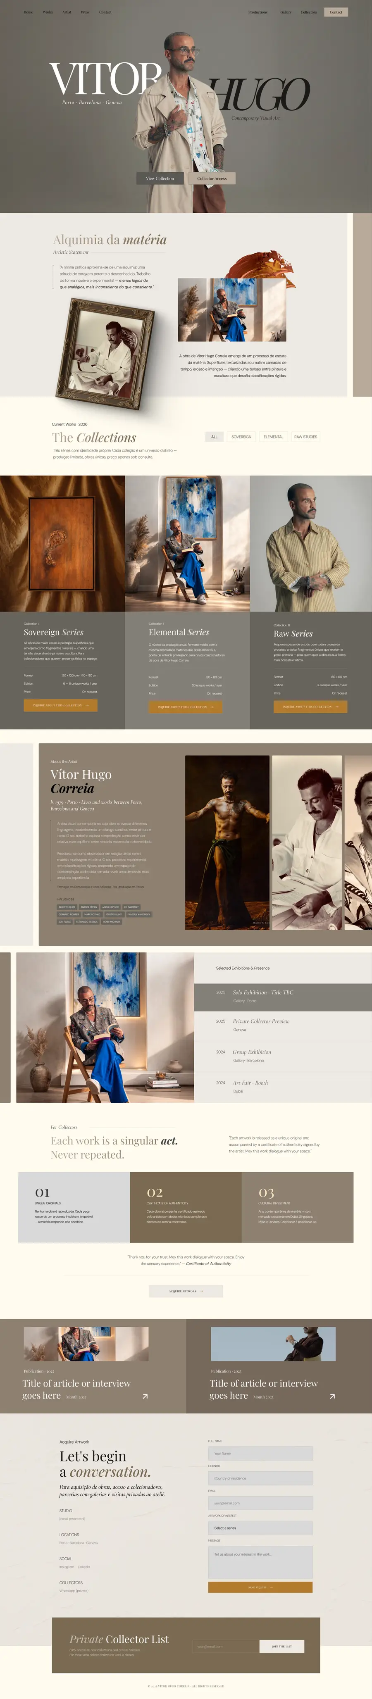Screen dimensions: 372x1699
Task: Open the Press navigation link
Action: click(x=85, y=12)
